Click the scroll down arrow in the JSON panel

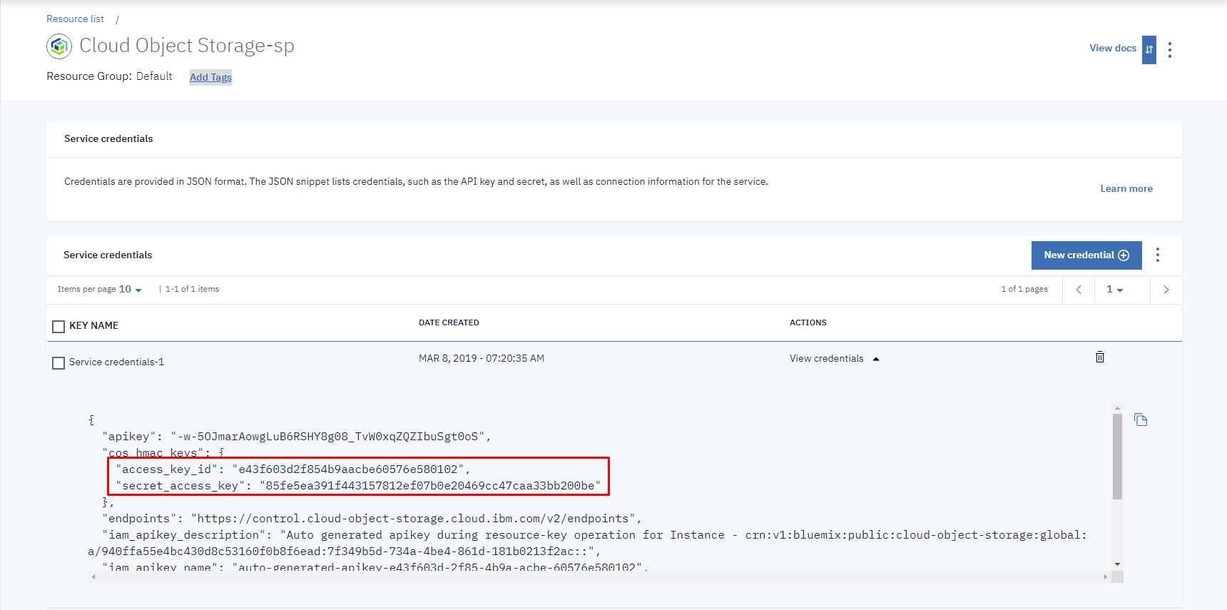pos(1117,564)
